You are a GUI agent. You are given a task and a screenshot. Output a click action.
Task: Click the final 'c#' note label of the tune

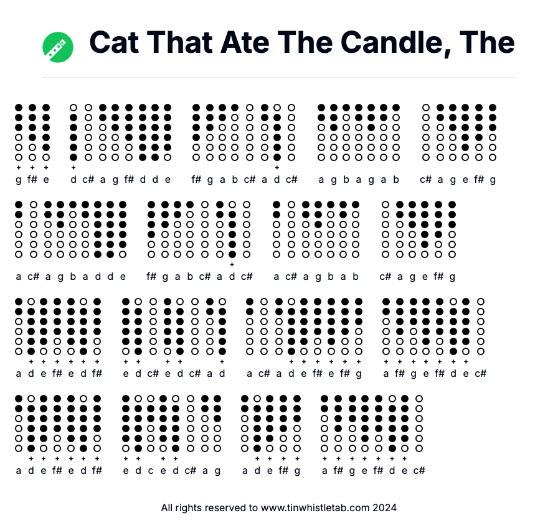[x=419, y=470]
